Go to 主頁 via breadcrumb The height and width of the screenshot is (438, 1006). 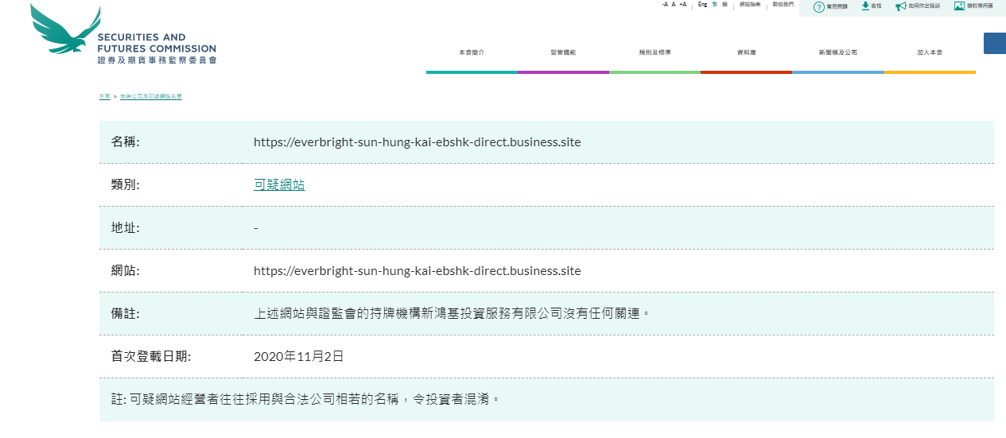tap(104, 96)
